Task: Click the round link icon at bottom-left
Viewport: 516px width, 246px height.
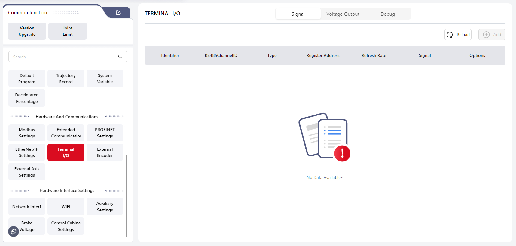Action: 14,232
